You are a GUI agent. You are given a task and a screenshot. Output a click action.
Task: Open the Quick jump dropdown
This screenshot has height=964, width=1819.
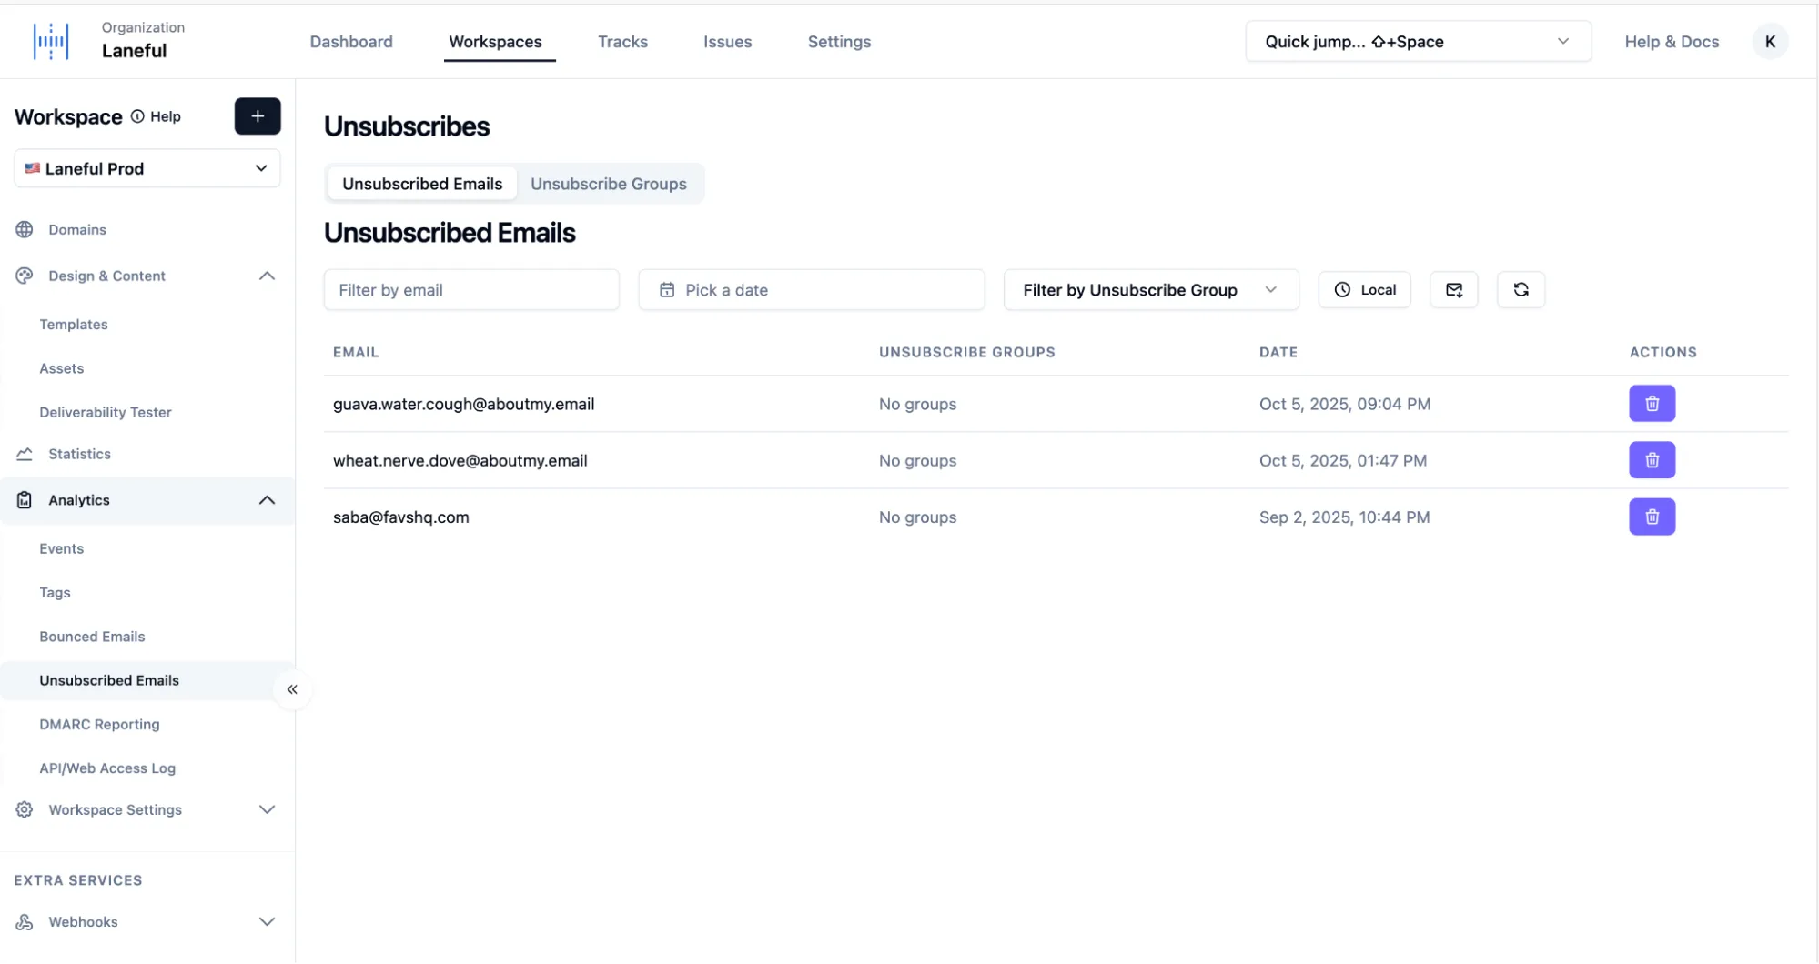pos(1418,42)
